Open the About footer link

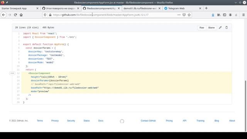coord(232,120)
